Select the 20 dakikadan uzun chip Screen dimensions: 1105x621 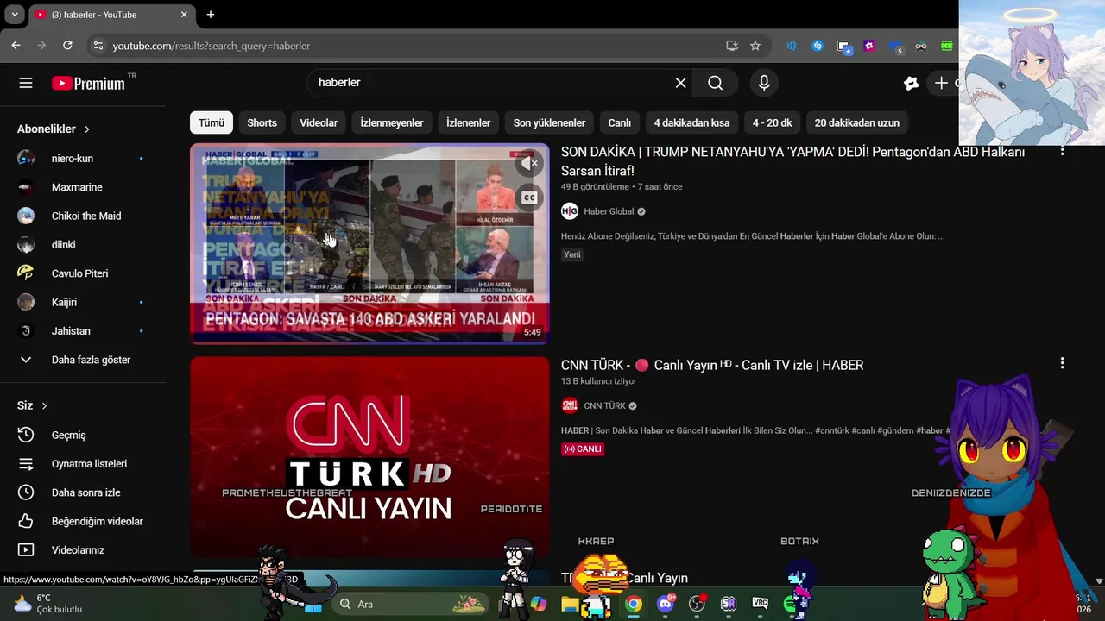[857, 122]
